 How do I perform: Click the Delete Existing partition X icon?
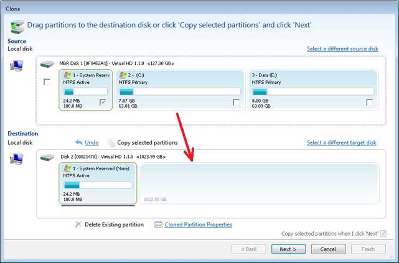pos(78,224)
